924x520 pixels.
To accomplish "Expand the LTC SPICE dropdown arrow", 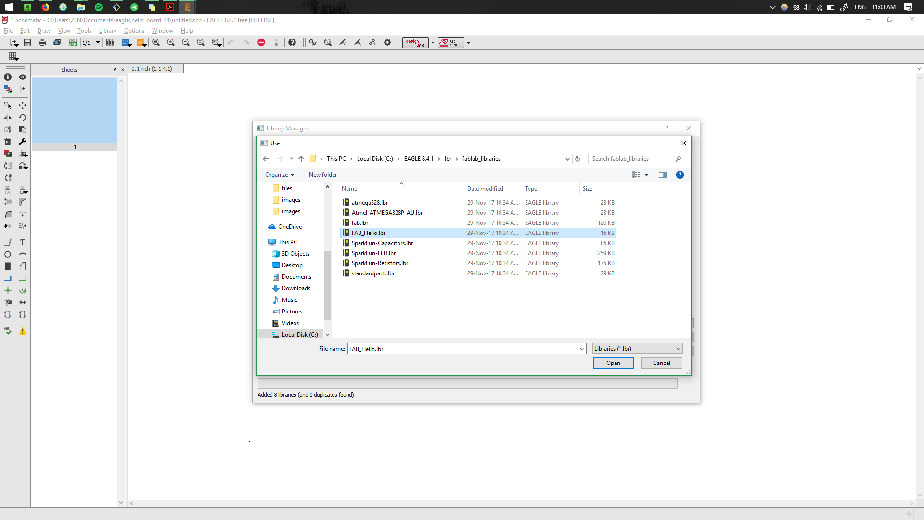I will 468,42.
